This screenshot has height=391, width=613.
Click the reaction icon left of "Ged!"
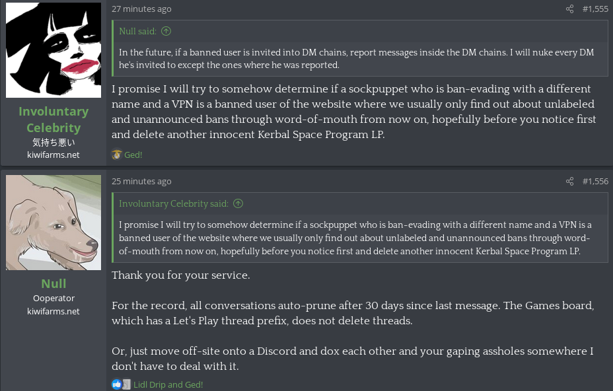117,155
